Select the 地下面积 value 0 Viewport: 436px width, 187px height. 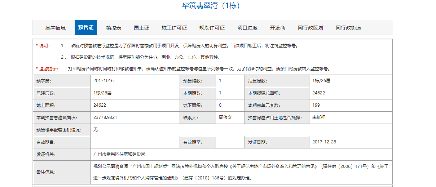220,105
